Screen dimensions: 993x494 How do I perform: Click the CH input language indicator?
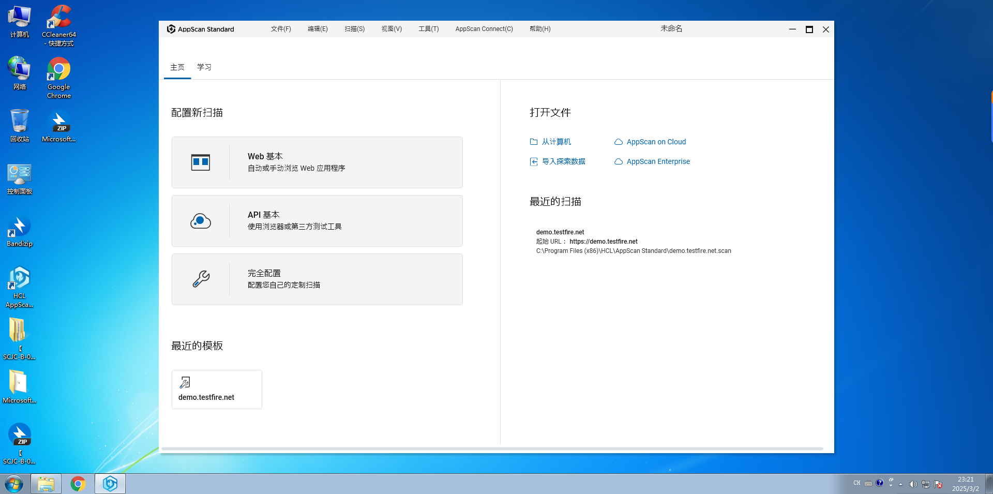[857, 483]
